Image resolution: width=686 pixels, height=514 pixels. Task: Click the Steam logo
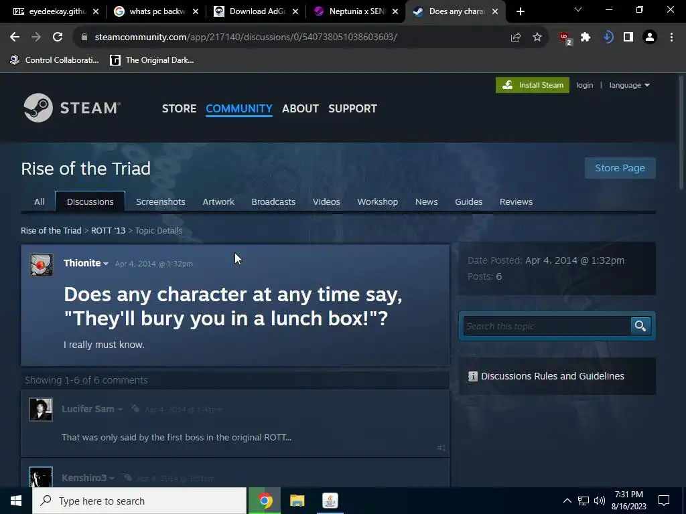[x=72, y=108]
